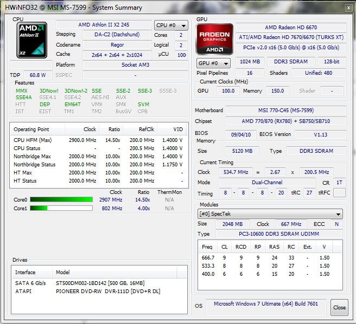Image resolution: width=356 pixels, height=324 pixels.
Task: Click the Model column header in Drives
Action: click(114, 272)
